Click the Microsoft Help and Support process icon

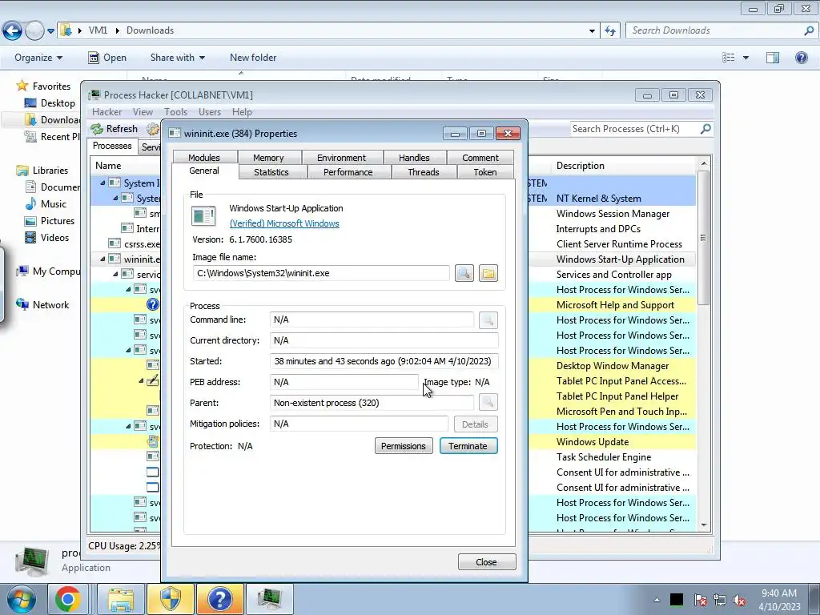coord(152,304)
